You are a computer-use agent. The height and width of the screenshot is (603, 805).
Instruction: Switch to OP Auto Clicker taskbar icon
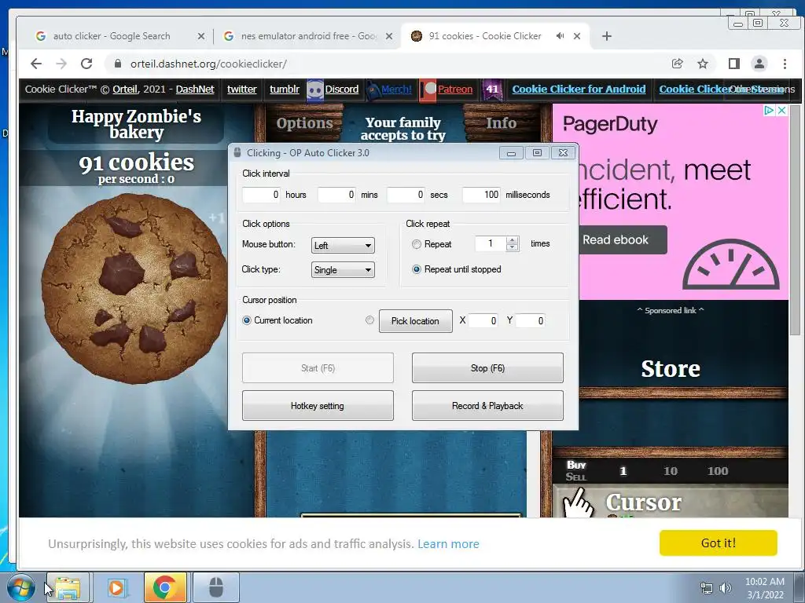click(x=216, y=587)
